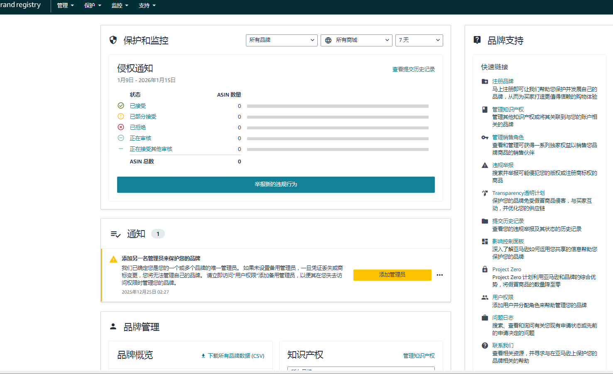Image resolution: width=613 pixels, height=374 pixels.
Task: Open the three-dot options on notification
Action: (440, 275)
